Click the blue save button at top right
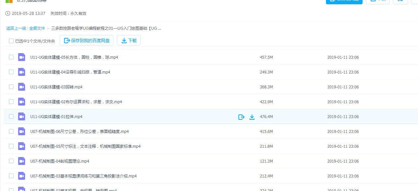Viewport: 418px width, 191px height. [x=344, y=1]
